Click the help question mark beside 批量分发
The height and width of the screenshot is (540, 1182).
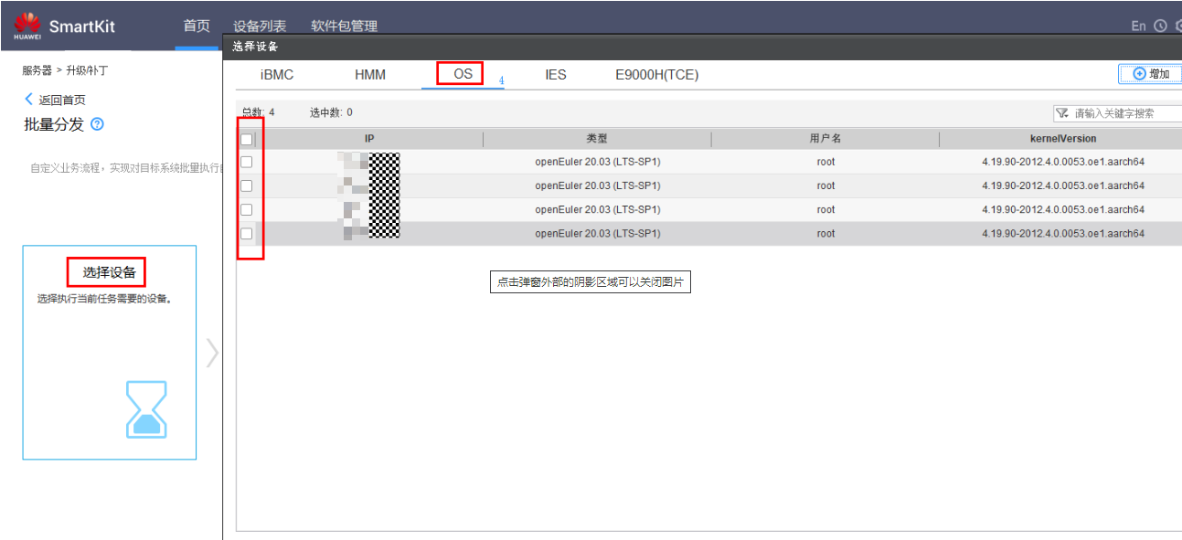tap(98, 124)
